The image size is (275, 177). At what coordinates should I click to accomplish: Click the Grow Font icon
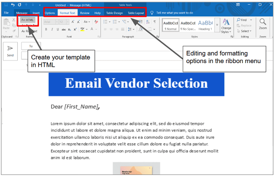[x=73, y=22]
